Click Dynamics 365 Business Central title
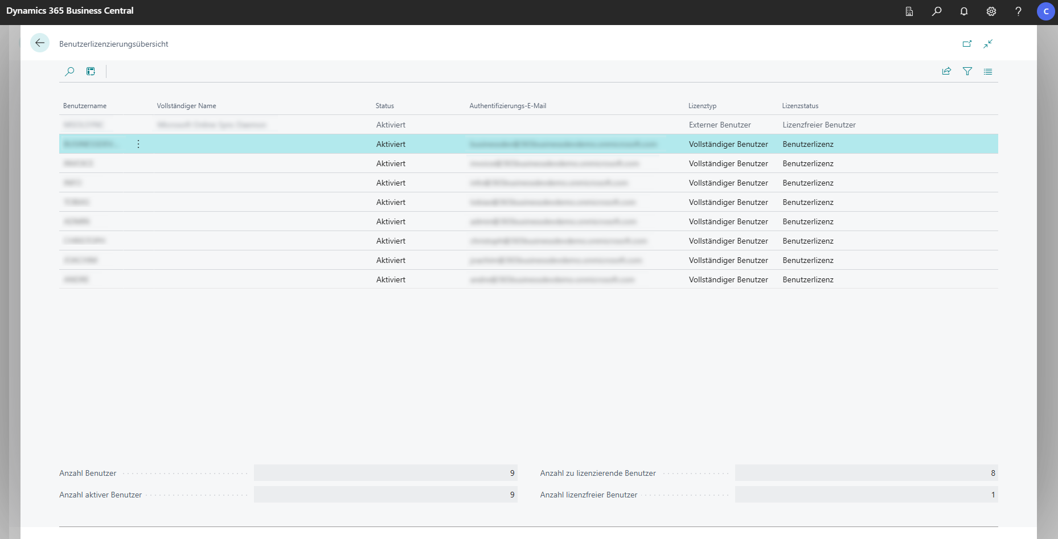 coord(70,11)
